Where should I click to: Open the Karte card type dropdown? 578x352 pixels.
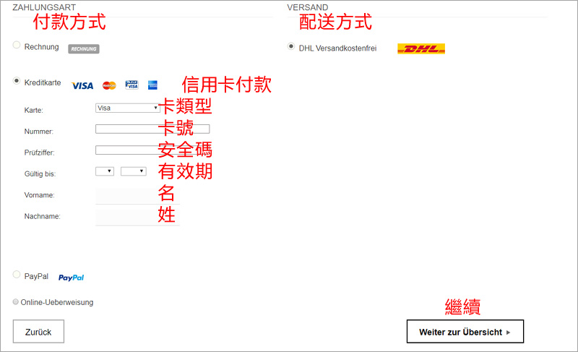(127, 108)
